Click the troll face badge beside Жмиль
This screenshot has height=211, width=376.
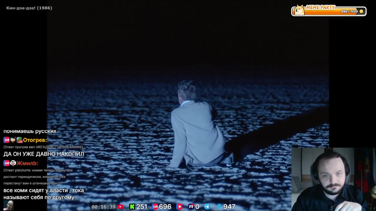point(13,163)
